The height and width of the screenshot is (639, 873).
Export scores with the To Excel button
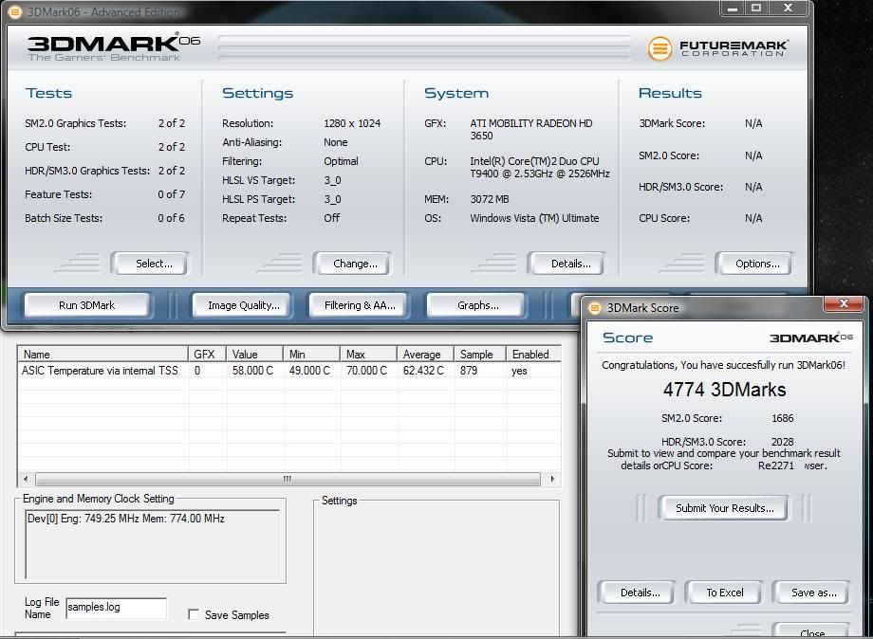724,593
